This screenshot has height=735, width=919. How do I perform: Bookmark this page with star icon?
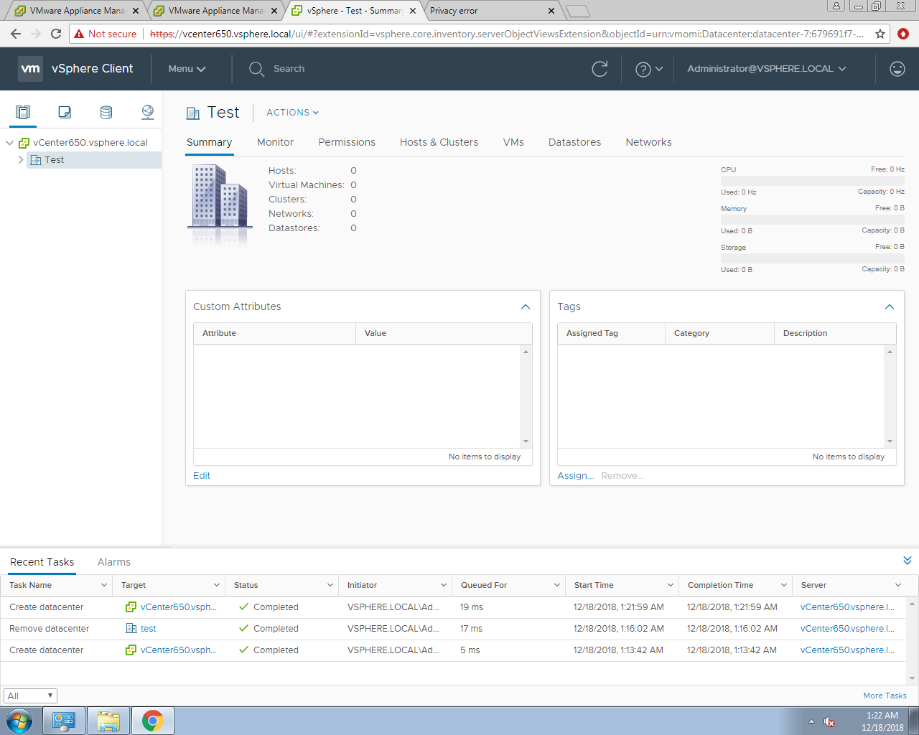(x=880, y=34)
